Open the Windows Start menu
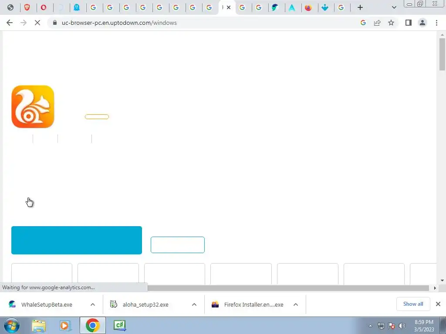Image resolution: width=446 pixels, height=334 pixels. 11,325
